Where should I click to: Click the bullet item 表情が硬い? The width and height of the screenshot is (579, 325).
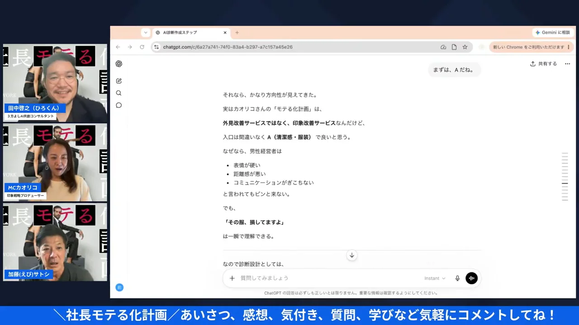pyautogui.click(x=247, y=165)
